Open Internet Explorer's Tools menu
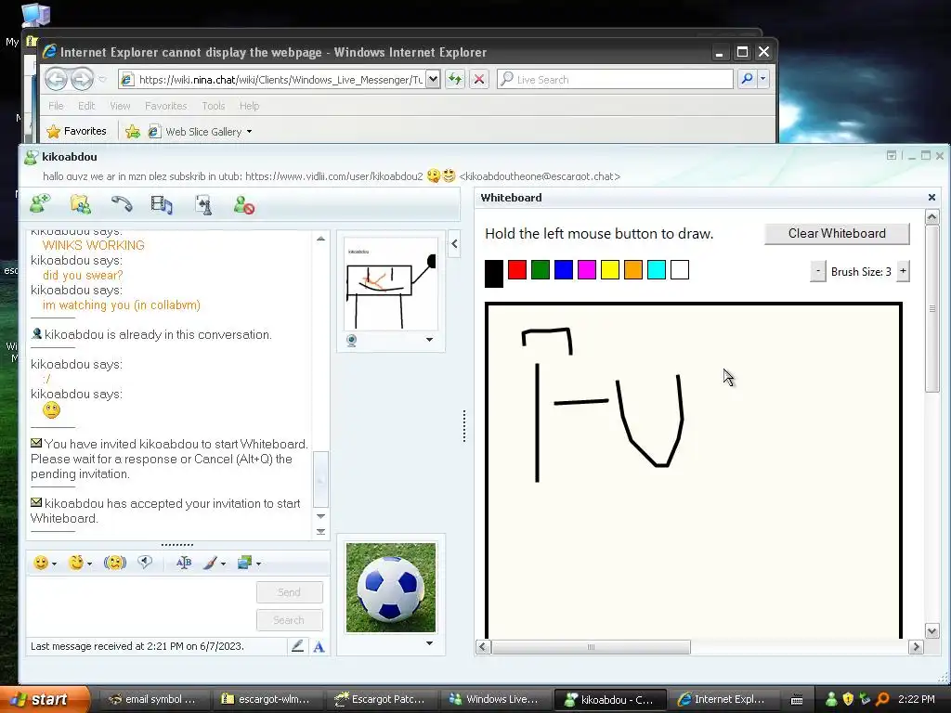 click(x=214, y=106)
